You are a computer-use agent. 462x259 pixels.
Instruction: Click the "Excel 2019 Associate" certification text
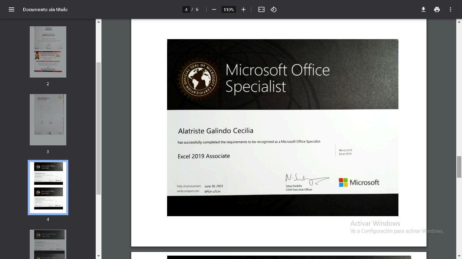204,156
